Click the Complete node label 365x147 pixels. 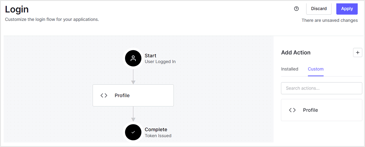156,129
